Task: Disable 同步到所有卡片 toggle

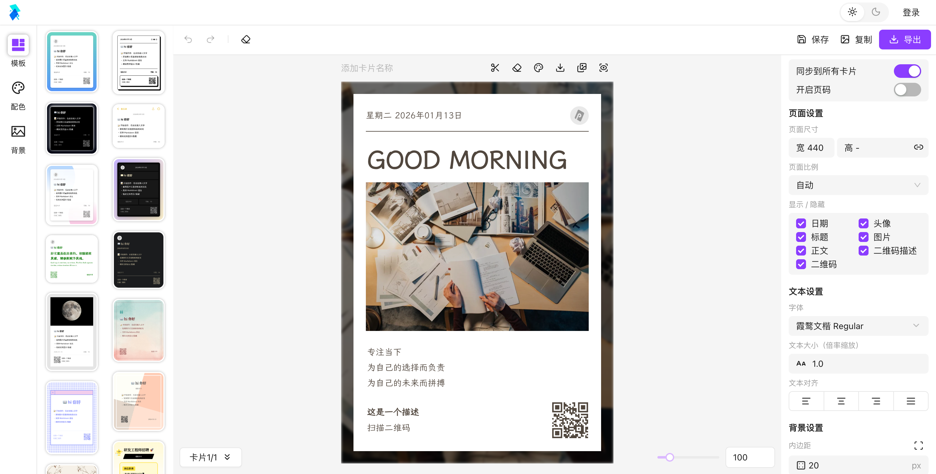Action: tap(907, 71)
